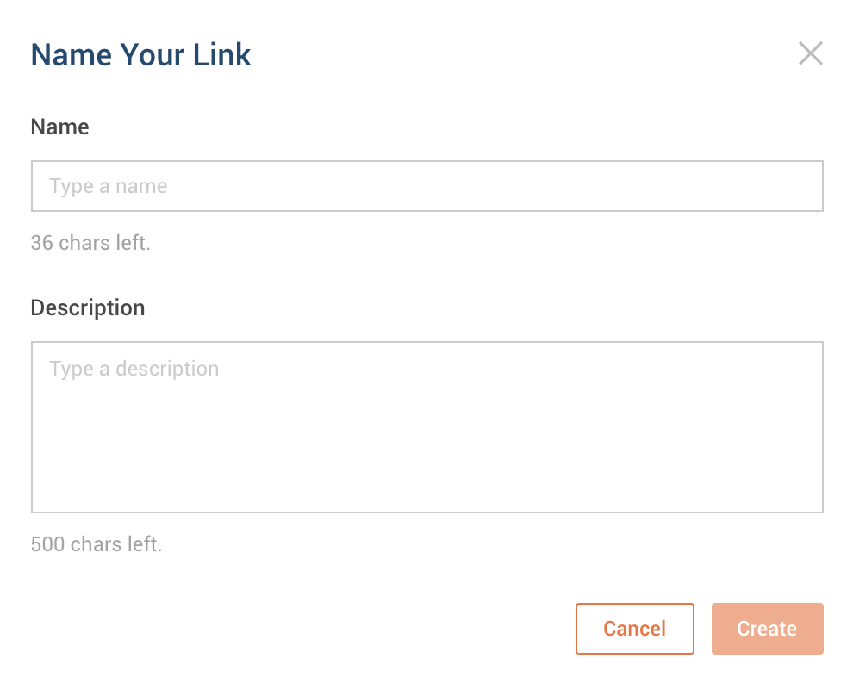Click the Name field label

pos(59,127)
